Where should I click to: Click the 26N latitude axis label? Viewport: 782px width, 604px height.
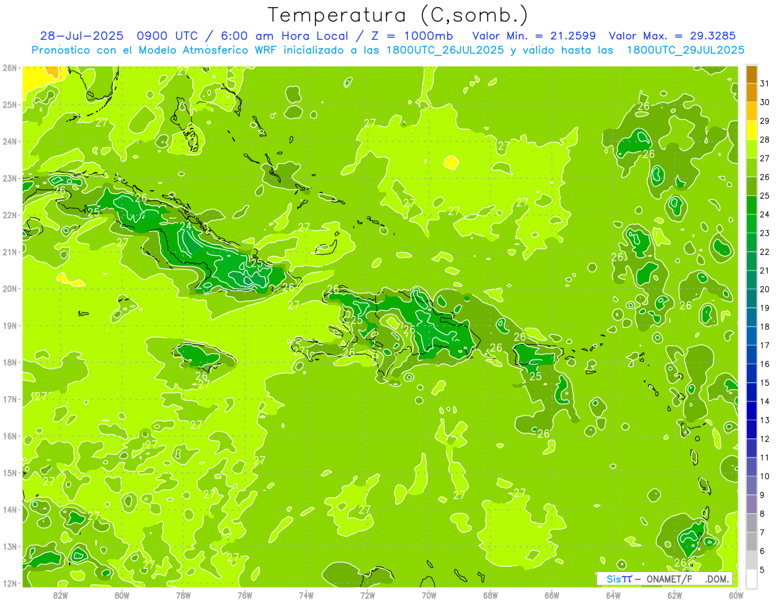(x=10, y=68)
